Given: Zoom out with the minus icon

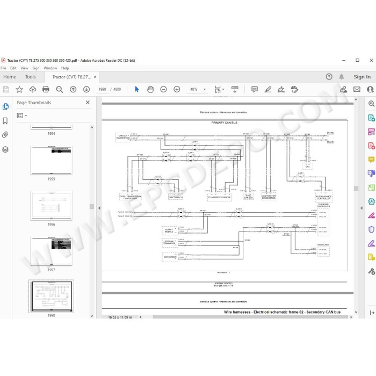Looking at the screenshot, I should [163, 90].
